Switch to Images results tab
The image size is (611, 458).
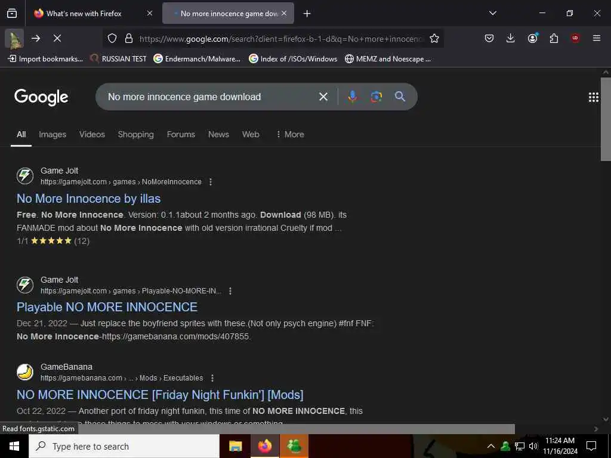click(x=53, y=134)
